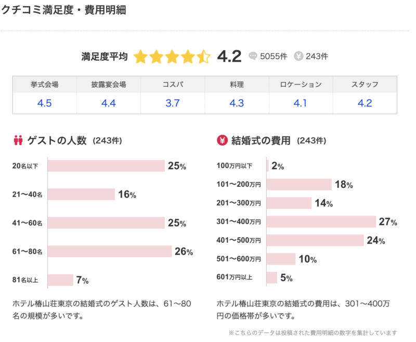Select the 挙式会場 4.5 score
The width and height of the screenshot is (416, 342).
(44, 103)
